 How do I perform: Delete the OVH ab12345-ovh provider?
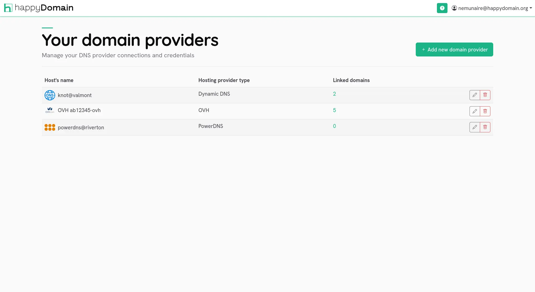coord(485,111)
